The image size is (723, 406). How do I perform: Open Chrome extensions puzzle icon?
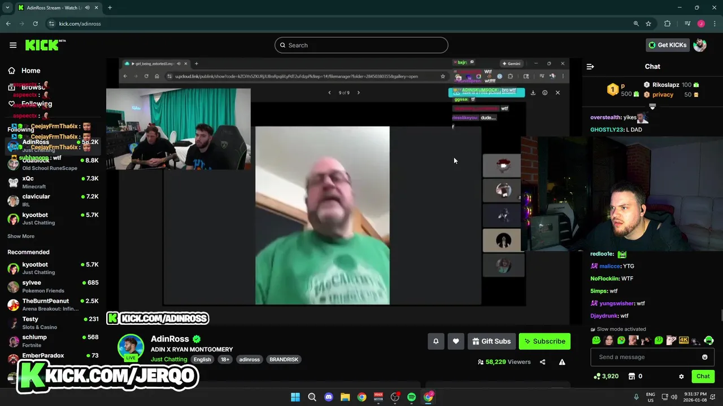[667, 24]
